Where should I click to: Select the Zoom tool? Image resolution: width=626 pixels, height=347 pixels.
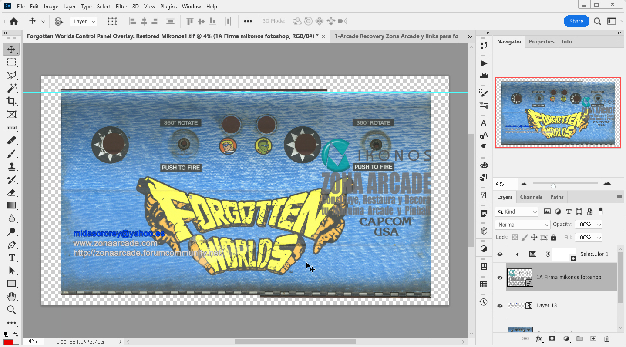click(11, 310)
